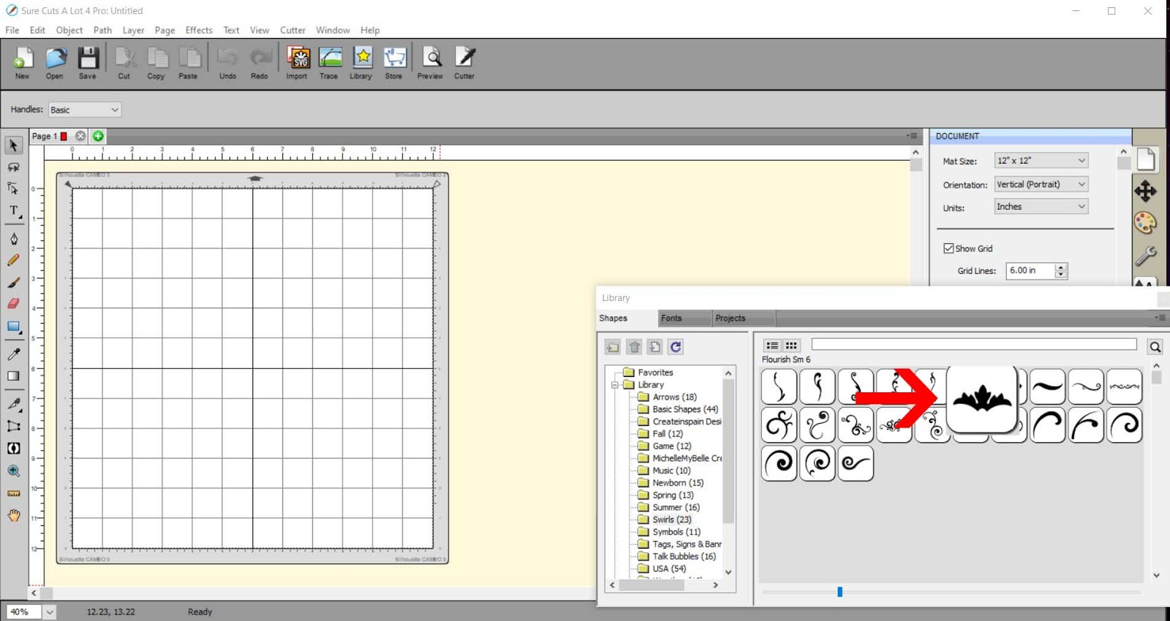Switch to the Fonts library tab
This screenshot has width=1170, height=621.
(x=684, y=318)
